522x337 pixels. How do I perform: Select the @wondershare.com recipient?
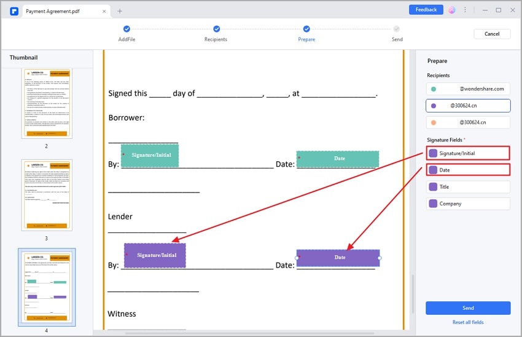tap(468, 89)
